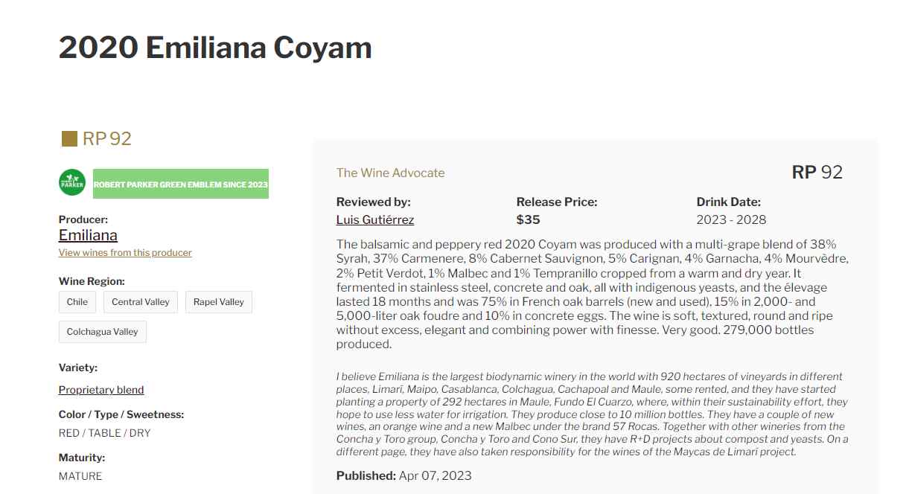Viewport: 909px width, 494px height.
Task: Click 'View wines from this producer'
Action: (125, 253)
